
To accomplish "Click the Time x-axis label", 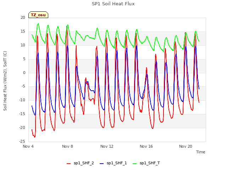I will click(201, 152).
